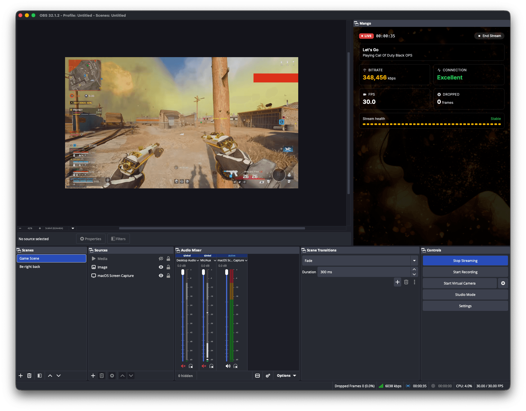Toggle audio mixer layout icon
526x411 pixels.
click(257, 376)
